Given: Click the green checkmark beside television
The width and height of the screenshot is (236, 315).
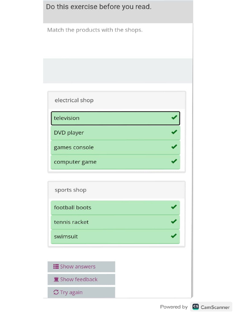Looking at the screenshot, I should 174,118.
